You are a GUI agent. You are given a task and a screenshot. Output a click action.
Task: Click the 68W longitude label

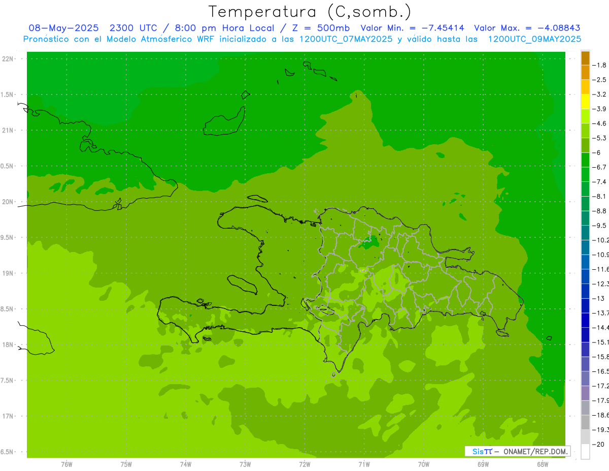click(543, 464)
